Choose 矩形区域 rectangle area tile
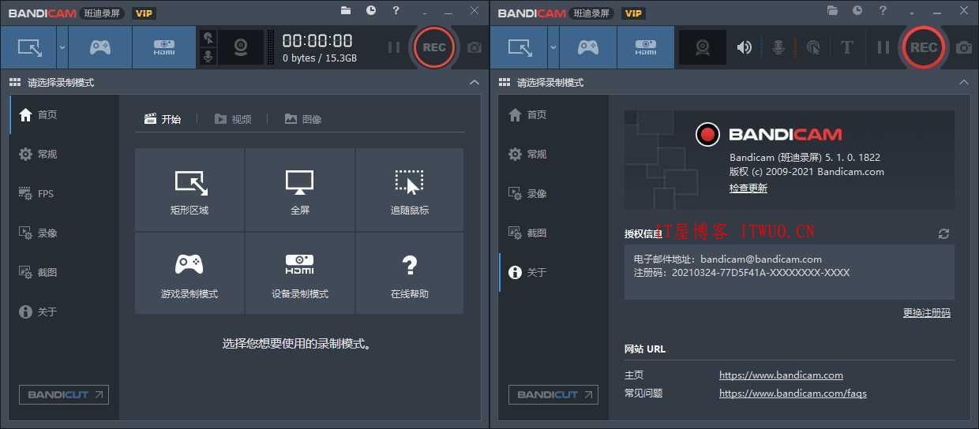Screen dimensions: 979x429 [x=189, y=189]
